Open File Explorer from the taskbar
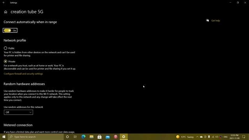The height and width of the screenshot is (140, 249). (91, 136)
